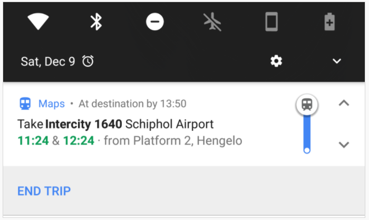Click the train icon on route progress
The height and width of the screenshot is (220, 369).
307,104
